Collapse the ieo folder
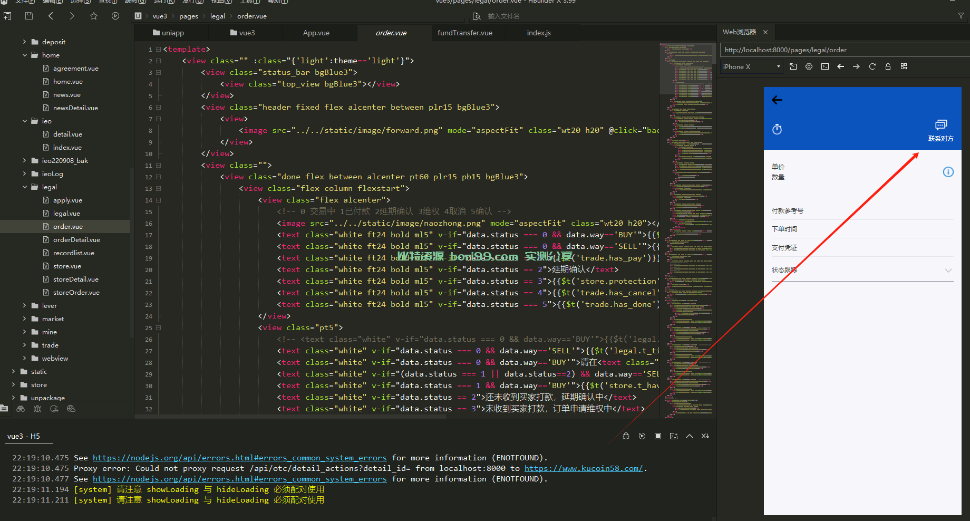 pos(24,121)
